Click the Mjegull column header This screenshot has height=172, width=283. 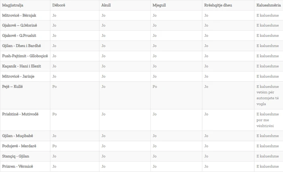point(158,5)
